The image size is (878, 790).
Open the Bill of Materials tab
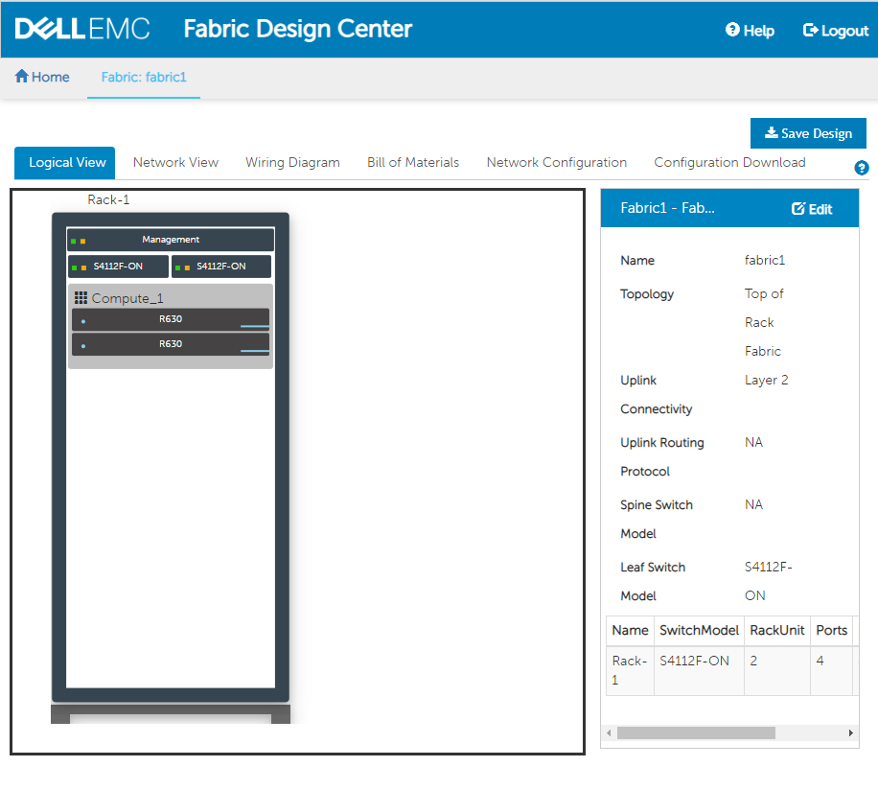tap(413, 163)
